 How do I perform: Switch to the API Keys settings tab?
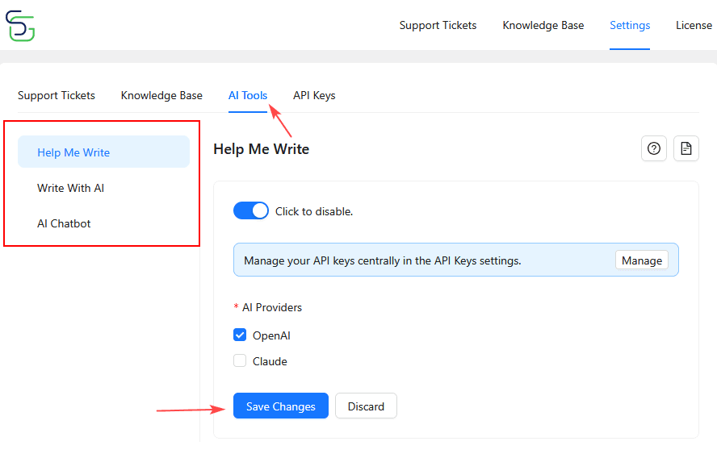point(314,95)
